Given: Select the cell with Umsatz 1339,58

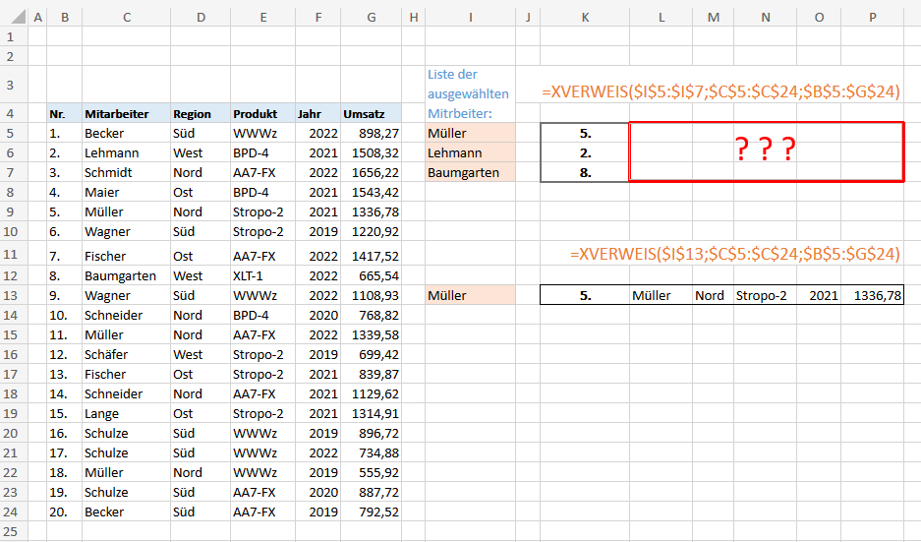Looking at the screenshot, I should [x=372, y=334].
